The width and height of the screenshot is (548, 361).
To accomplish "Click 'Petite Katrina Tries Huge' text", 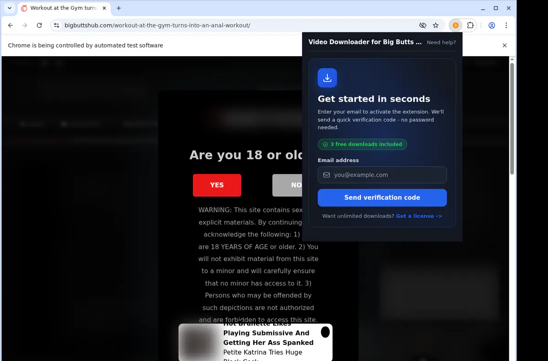I will (x=263, y=352).
